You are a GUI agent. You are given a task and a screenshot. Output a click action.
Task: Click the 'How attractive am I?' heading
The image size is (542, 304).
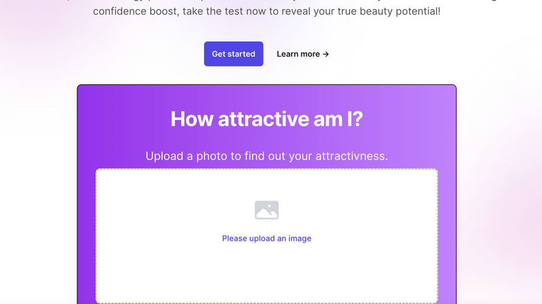[267, 119]
